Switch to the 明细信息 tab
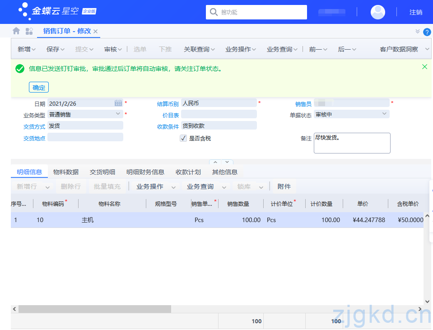433x330 pixels. click(x=29, y=172)
